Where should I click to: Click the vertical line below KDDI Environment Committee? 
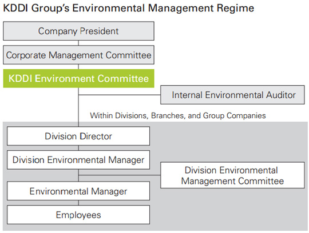click(x=78, y=107)
